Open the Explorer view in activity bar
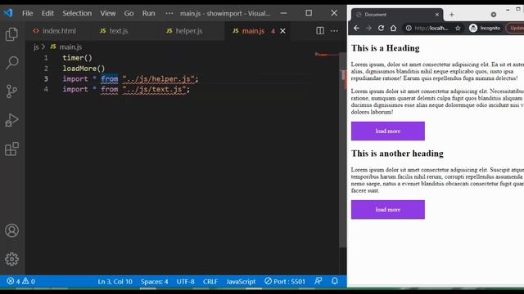Screen dimensions: 524x294 [x=11, y=34]
